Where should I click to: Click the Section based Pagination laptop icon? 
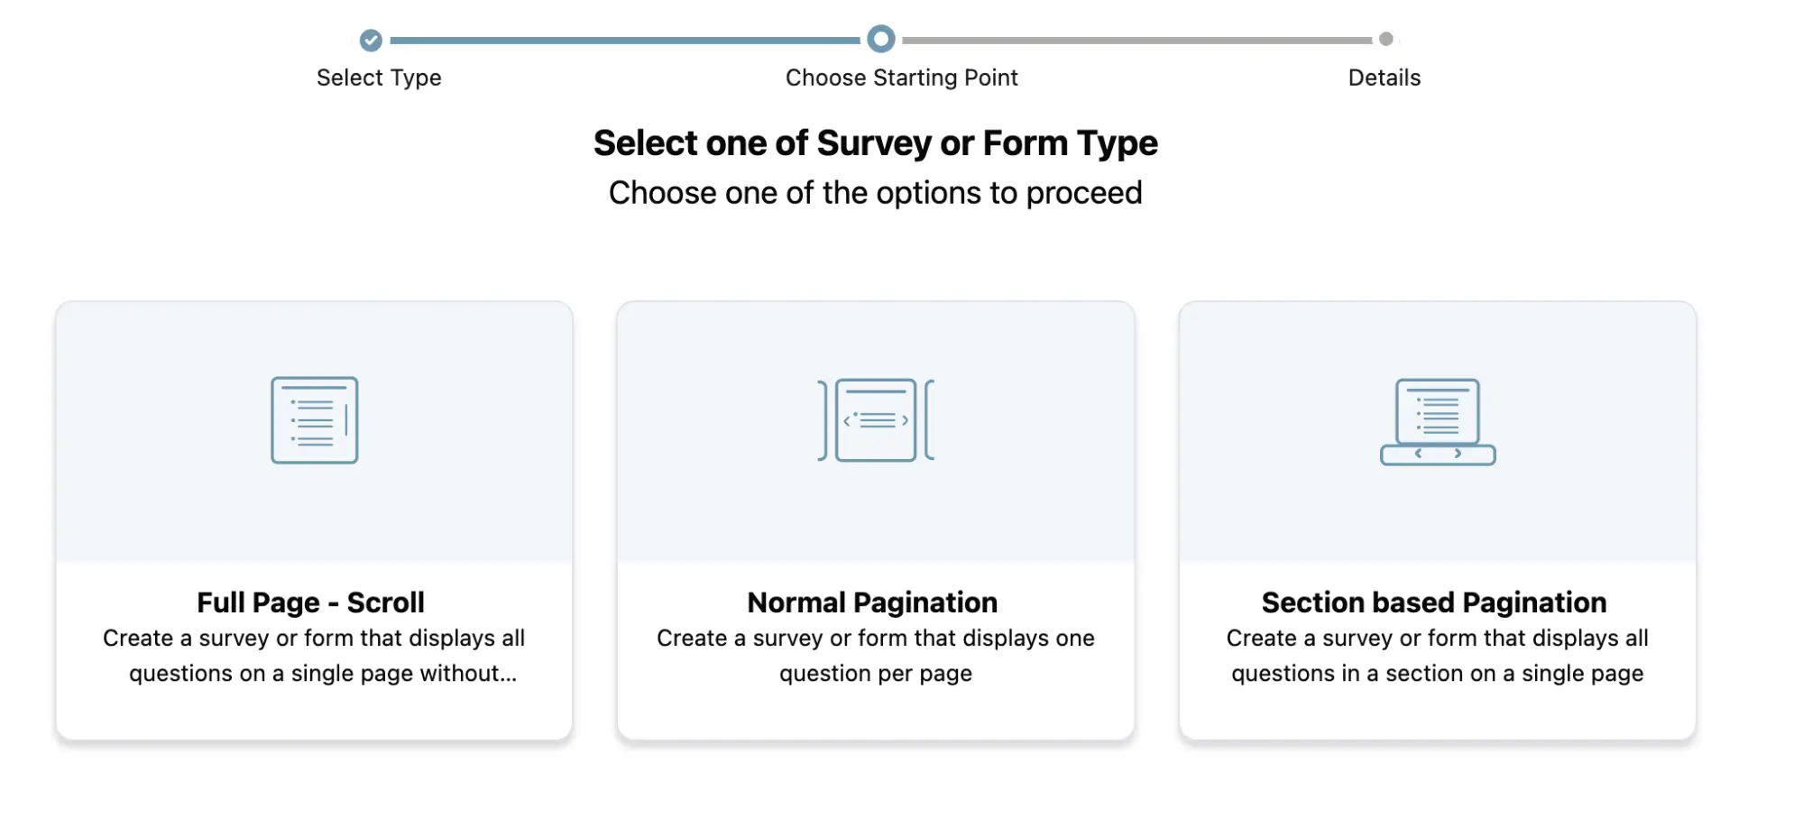(1437, 421)
